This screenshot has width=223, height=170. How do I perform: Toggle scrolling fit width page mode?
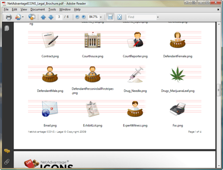[x=110, y=17]
